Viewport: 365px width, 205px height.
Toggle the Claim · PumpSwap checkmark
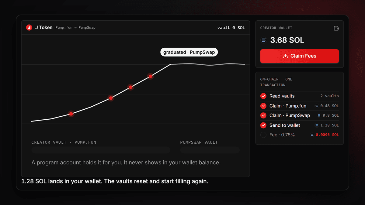263,115
